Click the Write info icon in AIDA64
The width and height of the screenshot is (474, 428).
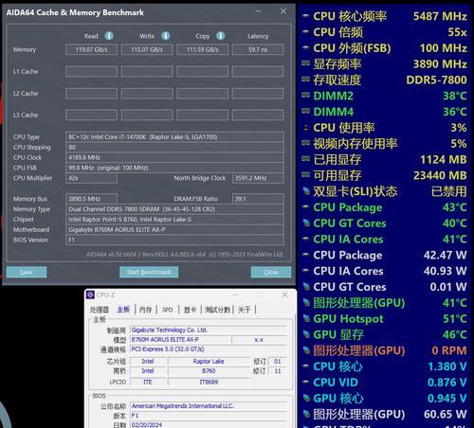[166, 36]
